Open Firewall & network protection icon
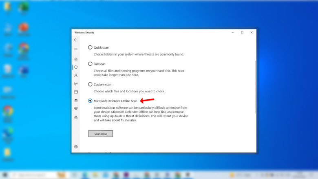The width and height of the screenshot is (318, 179). tap(76, 84)
